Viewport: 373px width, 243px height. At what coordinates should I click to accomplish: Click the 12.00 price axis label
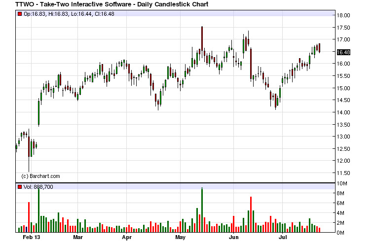click(x=343, y=161)
